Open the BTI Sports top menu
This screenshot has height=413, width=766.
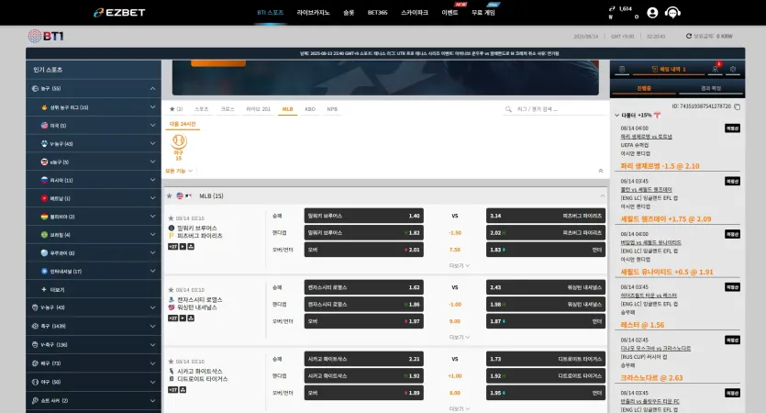[270, 13]
